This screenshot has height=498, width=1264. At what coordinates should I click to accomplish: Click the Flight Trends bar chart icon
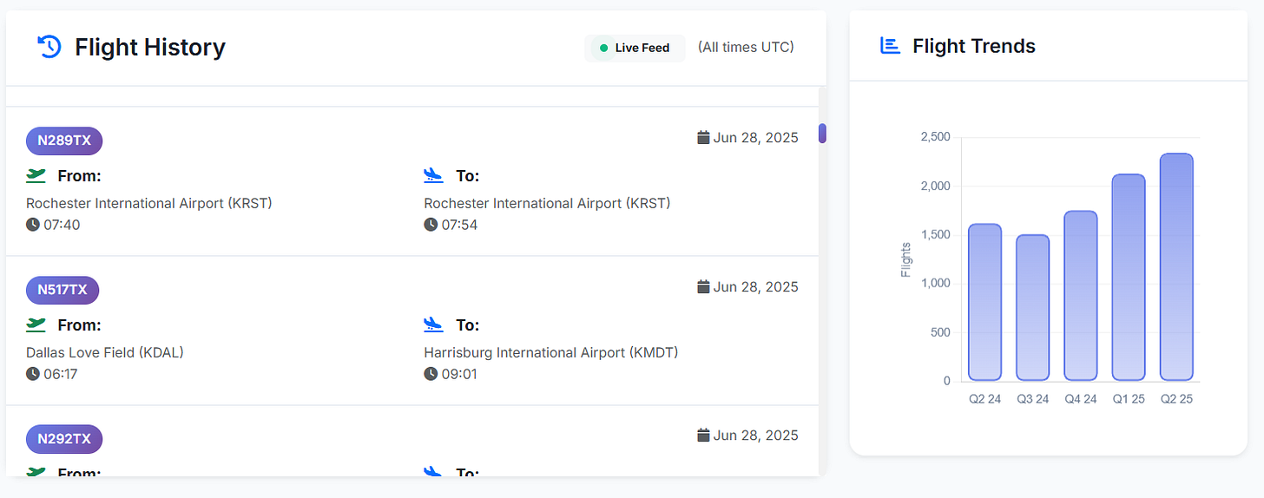(x=890, y=46)
